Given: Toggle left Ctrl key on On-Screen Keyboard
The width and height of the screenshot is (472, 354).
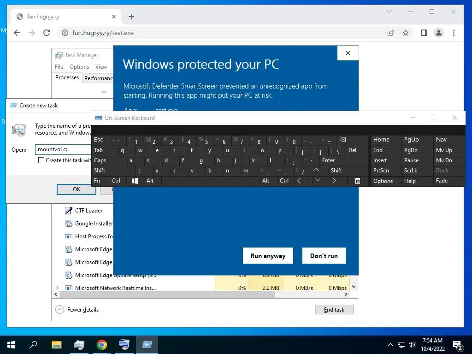Looking at the screenshot, I should (116, 181).
